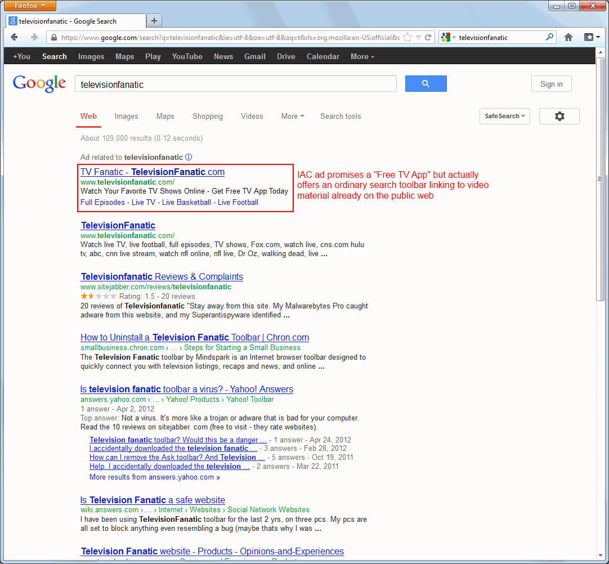Image resolution: width=609 pixels, height=564 pixels.
Task: Click the padlock site identity icon
Action: pos(54,37)
